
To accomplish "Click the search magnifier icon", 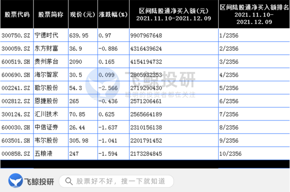I will coord(69,181).
